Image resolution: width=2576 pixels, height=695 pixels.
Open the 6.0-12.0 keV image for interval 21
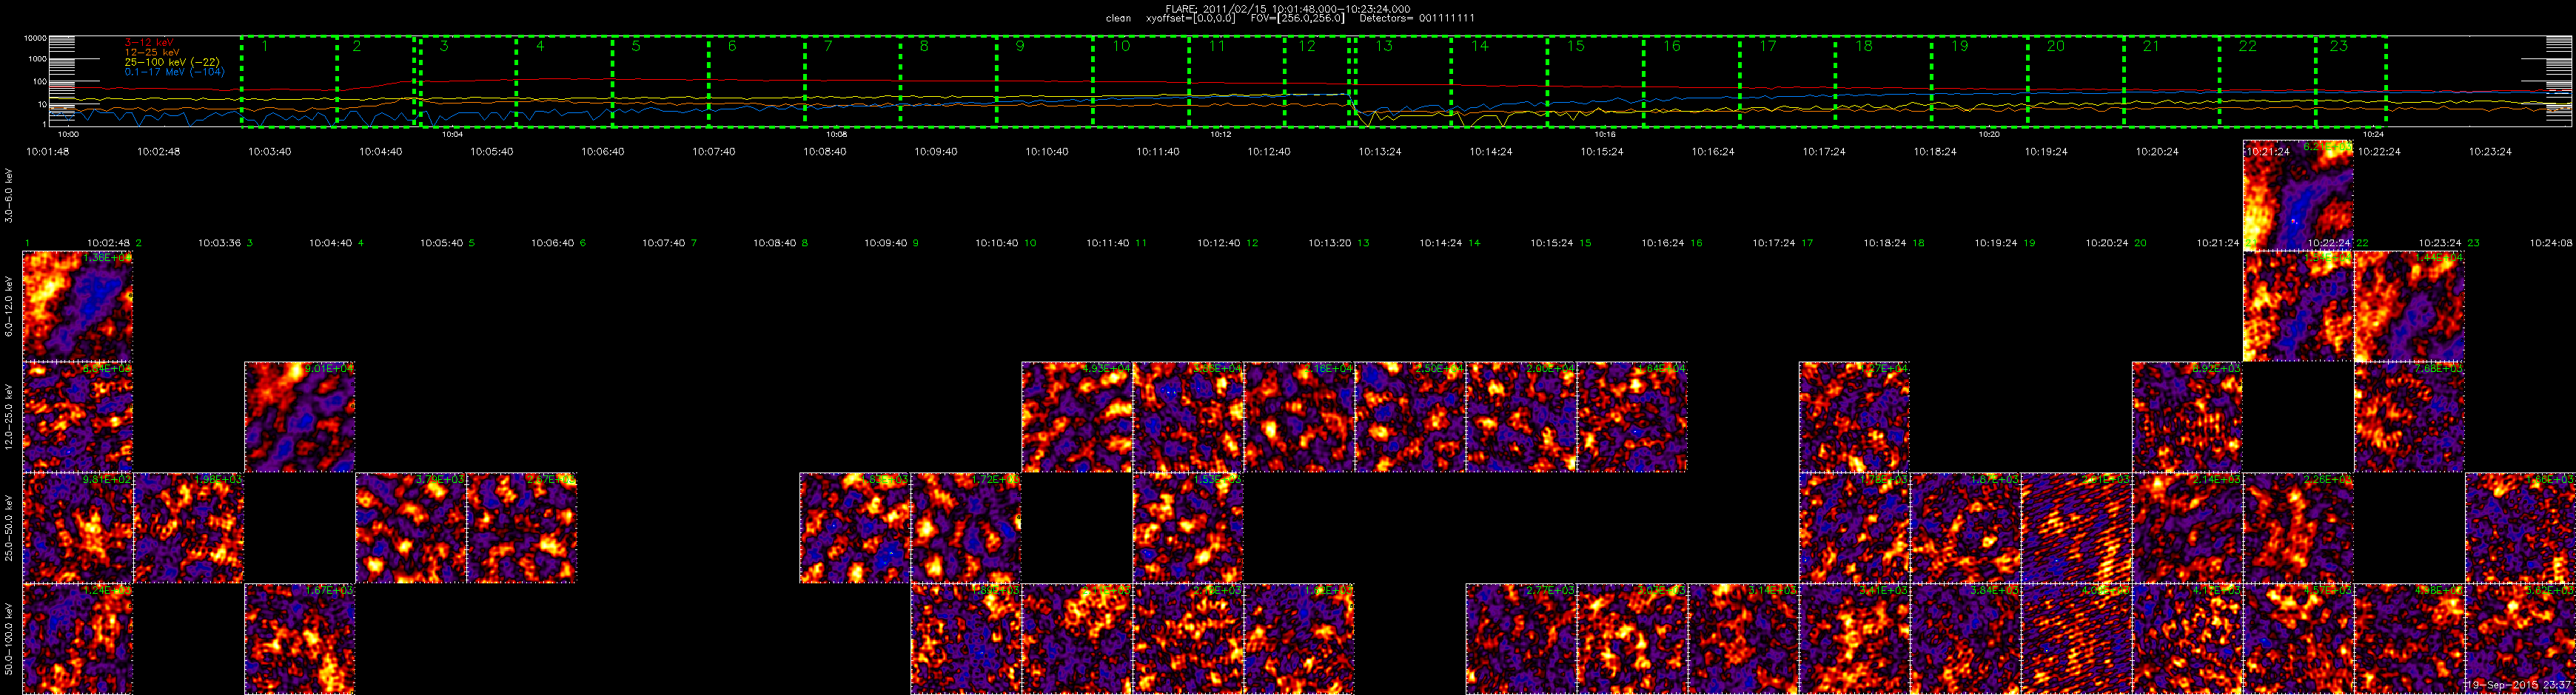pos(2298,307)
